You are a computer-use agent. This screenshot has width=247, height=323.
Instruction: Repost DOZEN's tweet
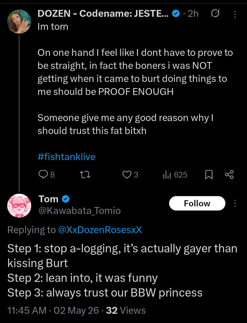(x=85, y=175)
